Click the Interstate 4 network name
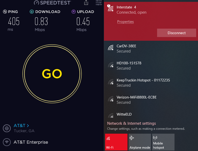 pos(126,7)
